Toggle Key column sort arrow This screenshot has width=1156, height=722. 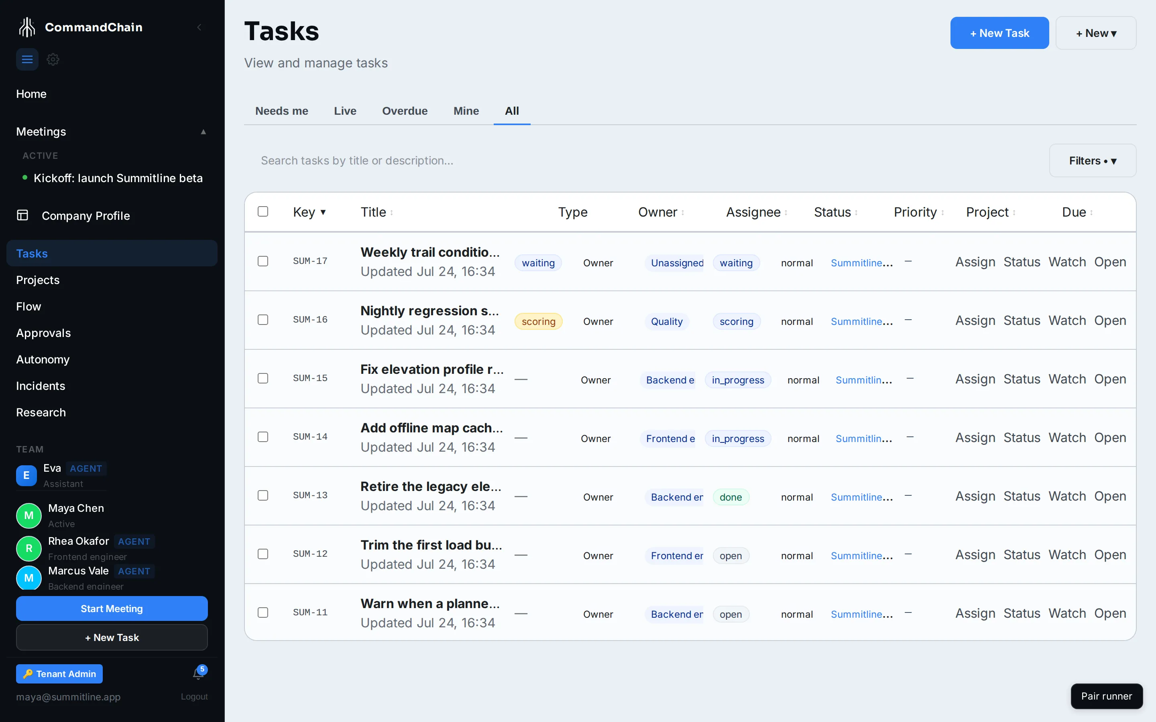tap(323, 213)
